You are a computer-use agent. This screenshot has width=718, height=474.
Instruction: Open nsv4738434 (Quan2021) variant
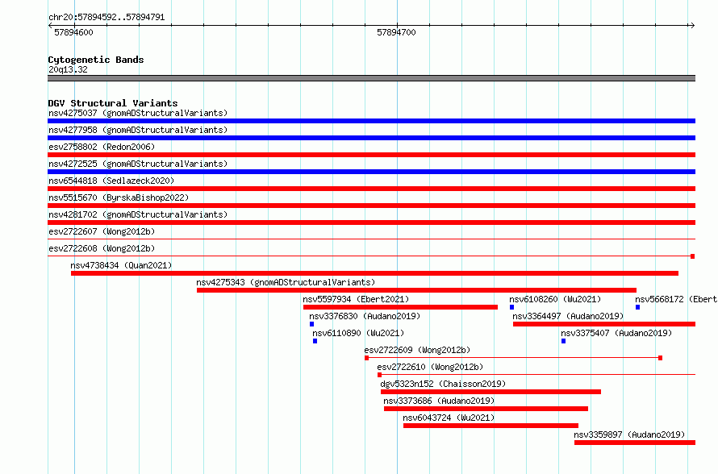click(x=121, y=265)
